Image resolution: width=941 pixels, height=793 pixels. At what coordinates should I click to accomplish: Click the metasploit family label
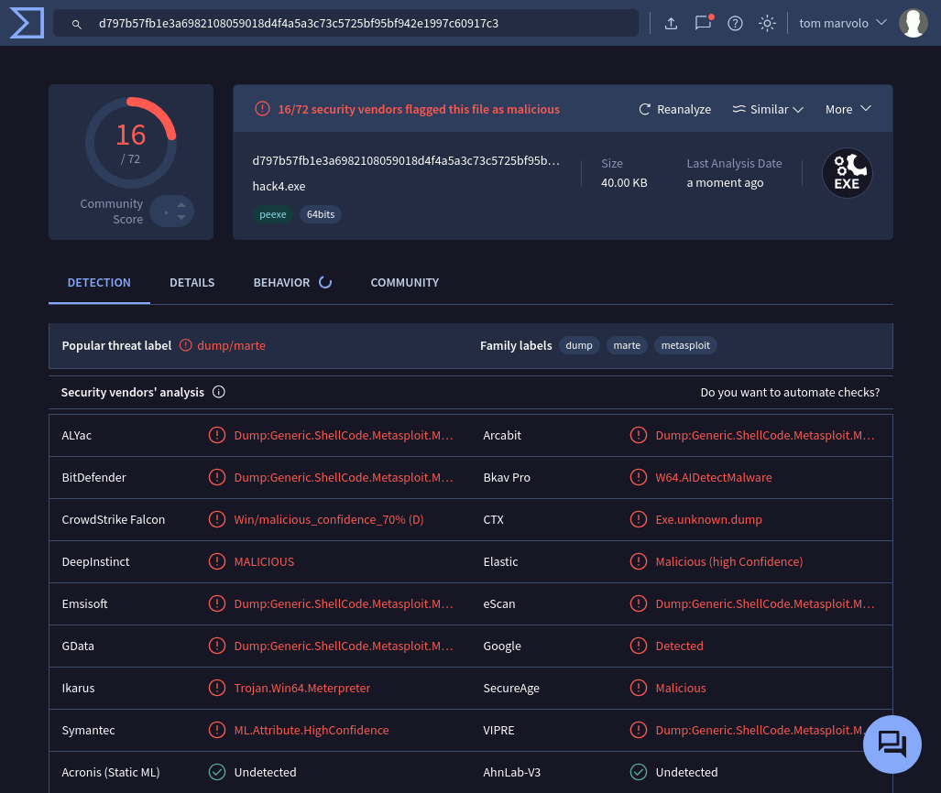(x=685, y=345)
